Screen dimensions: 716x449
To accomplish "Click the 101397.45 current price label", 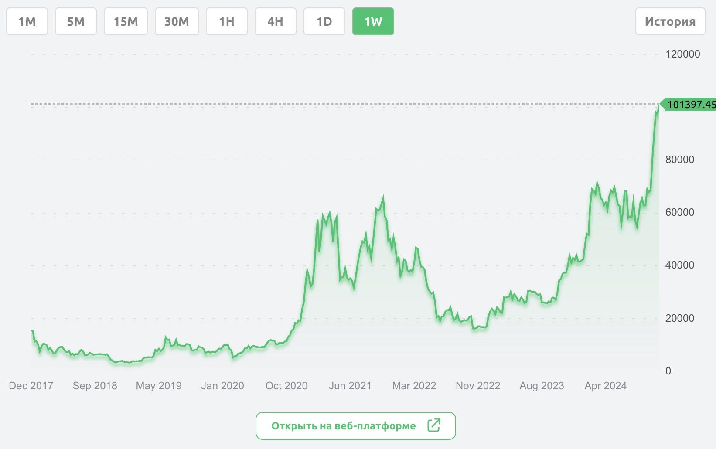I will point(690,105).
